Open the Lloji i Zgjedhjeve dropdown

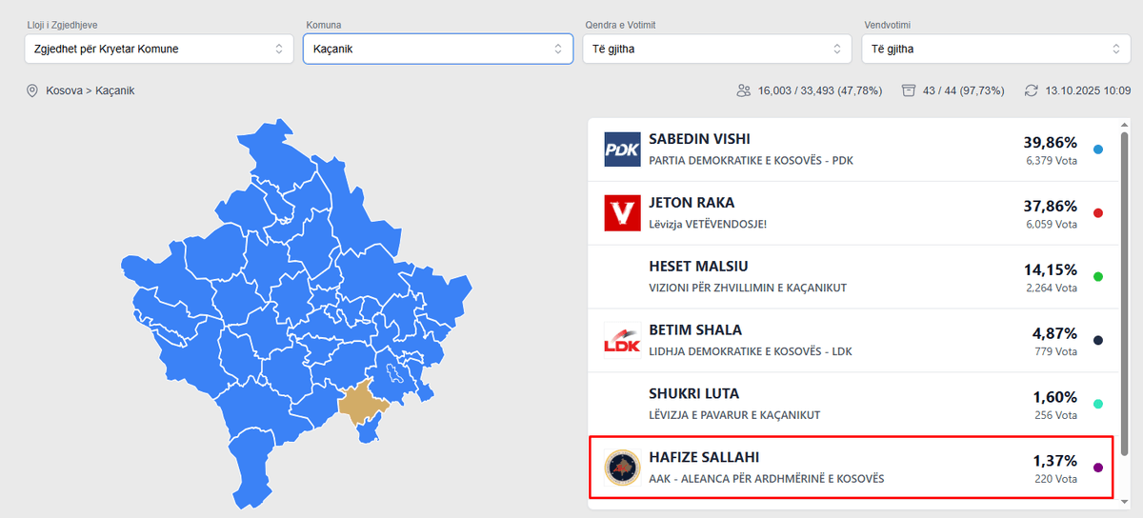click(x=159, y=49)
